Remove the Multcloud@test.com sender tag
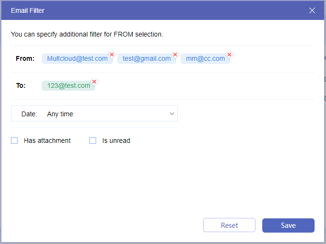 coord(112,55)
